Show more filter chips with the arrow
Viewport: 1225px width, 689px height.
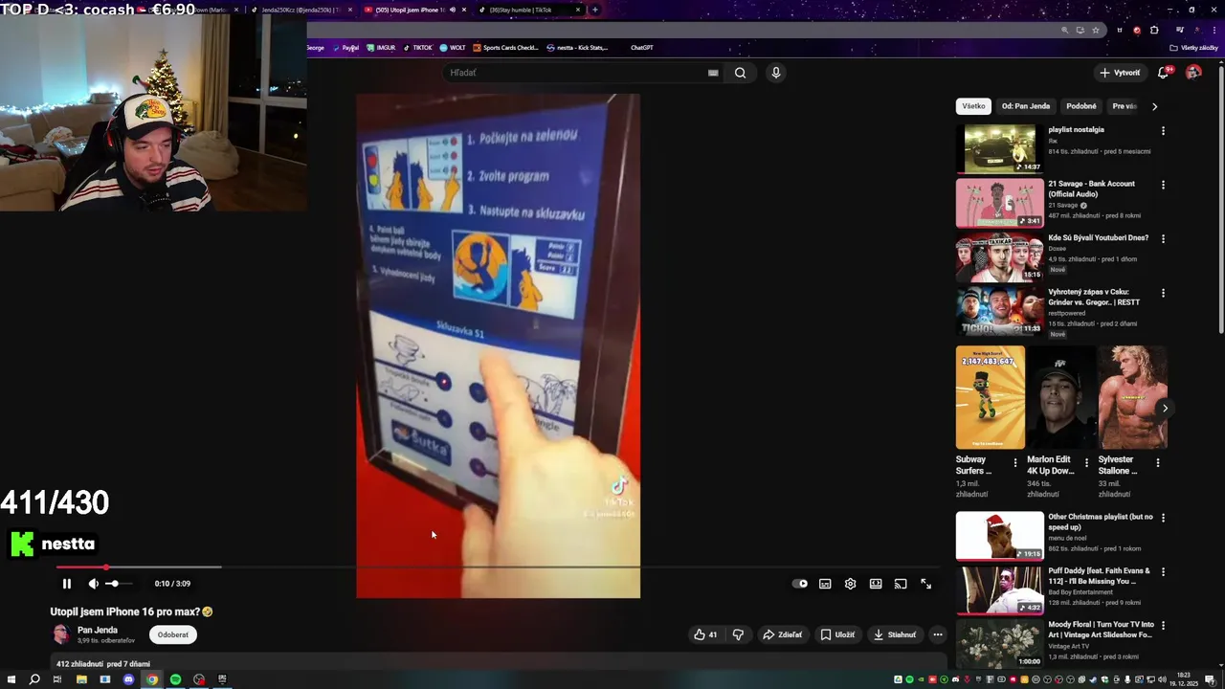coord(1154,106)
